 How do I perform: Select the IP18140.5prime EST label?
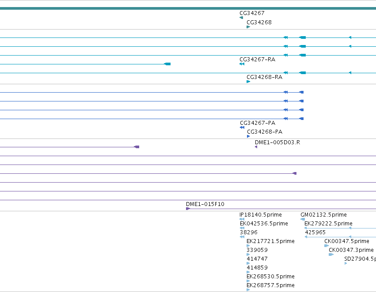click(x=261, y=215)
